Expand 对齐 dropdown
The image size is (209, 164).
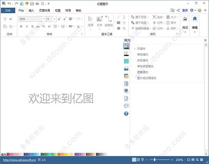164,23
